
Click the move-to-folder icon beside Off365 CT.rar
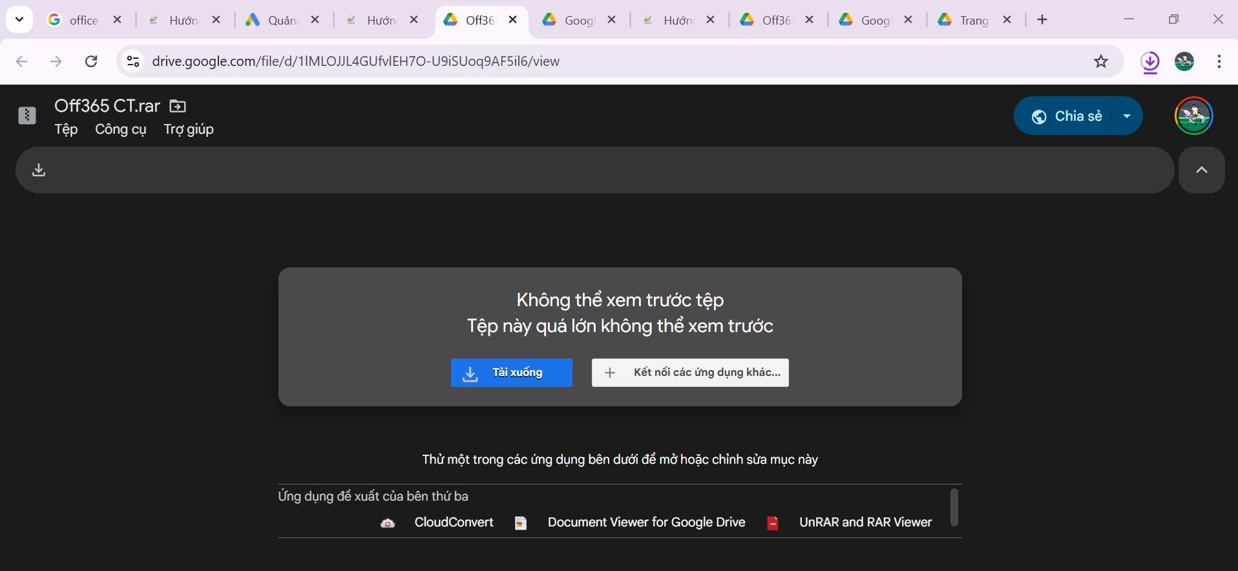click(177, 106)
